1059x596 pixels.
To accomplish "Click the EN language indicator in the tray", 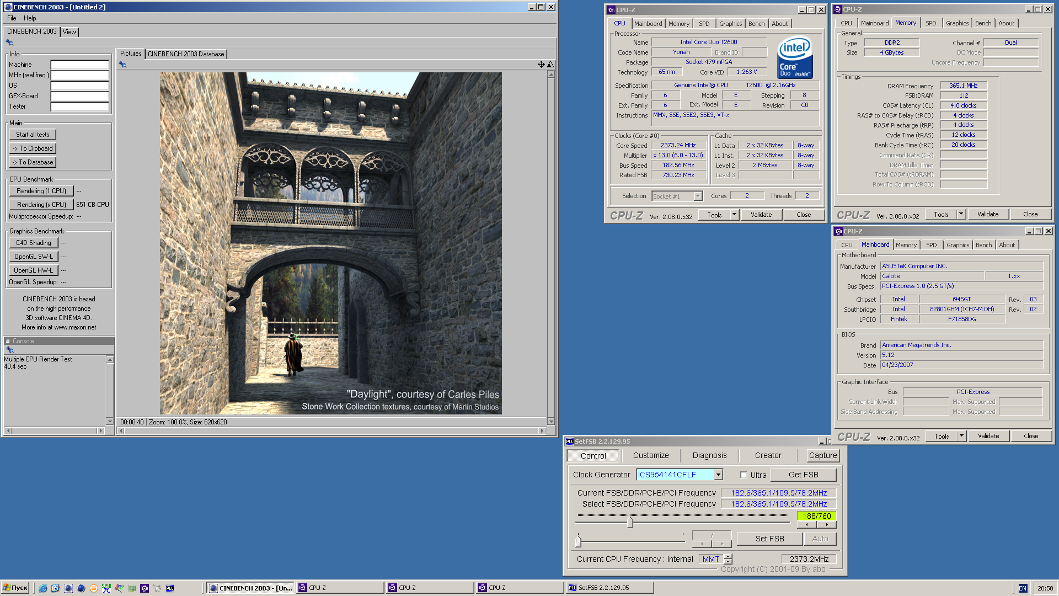I will click(1023, 588).
